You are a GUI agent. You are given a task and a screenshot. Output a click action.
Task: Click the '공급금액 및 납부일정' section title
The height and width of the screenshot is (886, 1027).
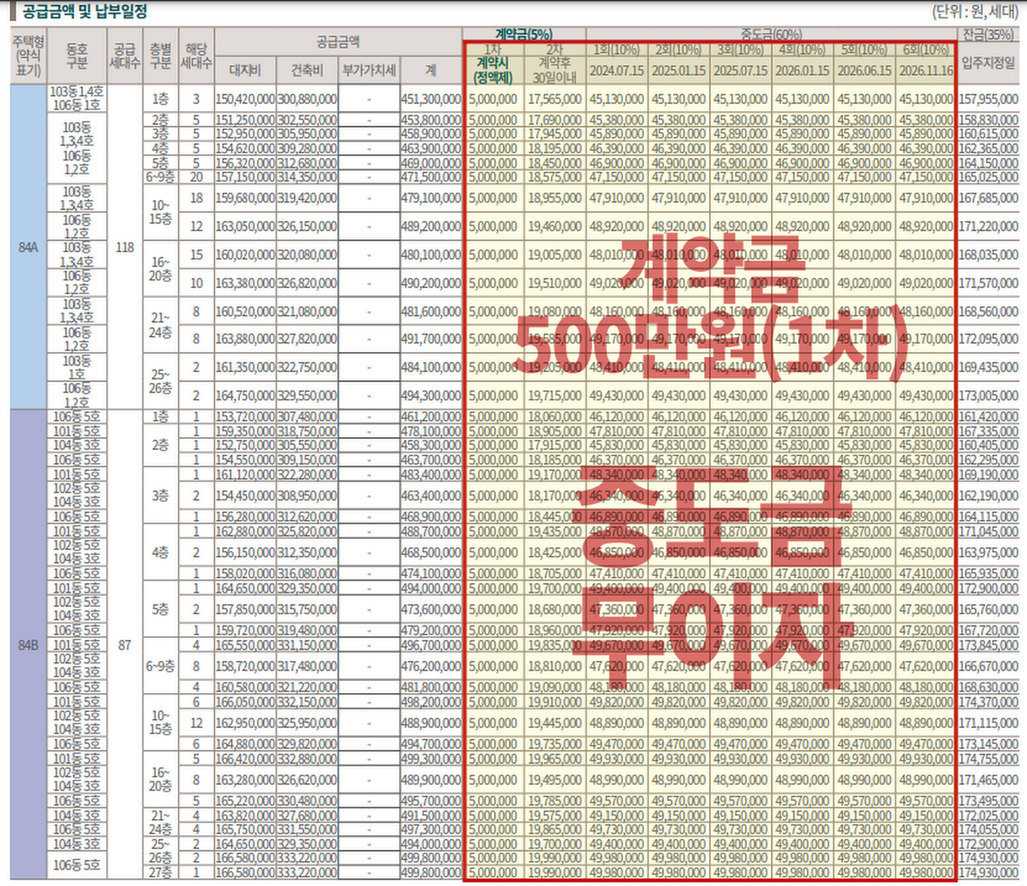point(85,12)
